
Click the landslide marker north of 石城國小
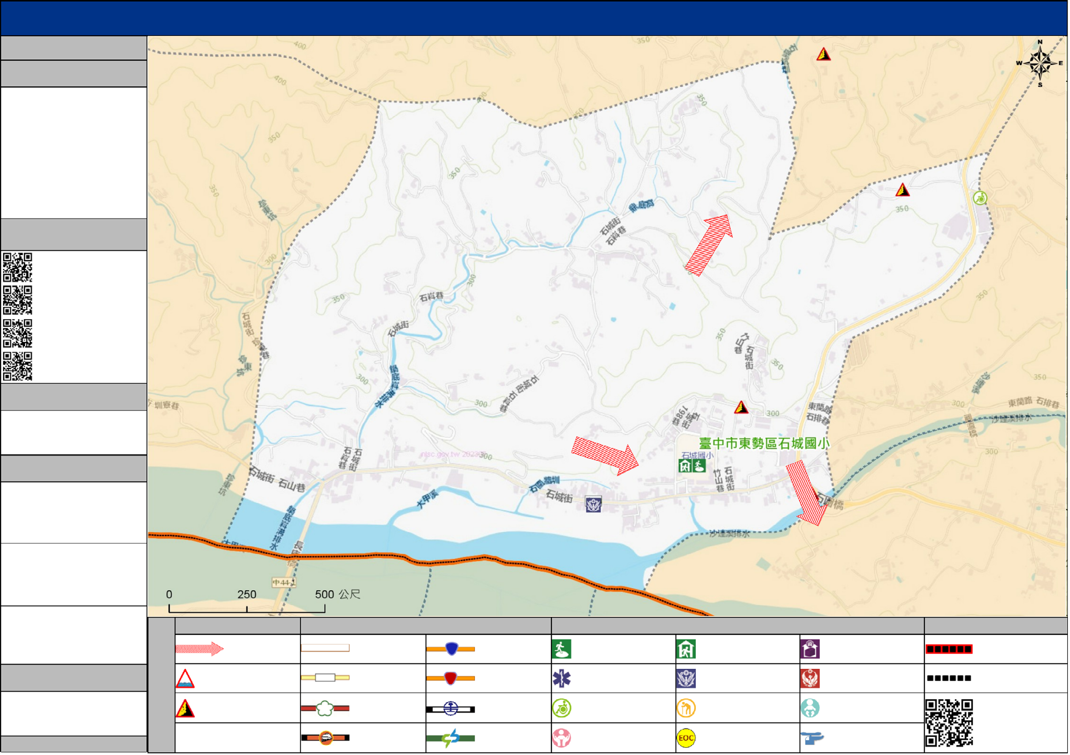(741, 407)
